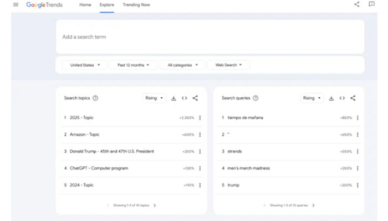Share the Search queries card
Screen dimensions: 388x221
pyautogui.click(x=353, y=98)
